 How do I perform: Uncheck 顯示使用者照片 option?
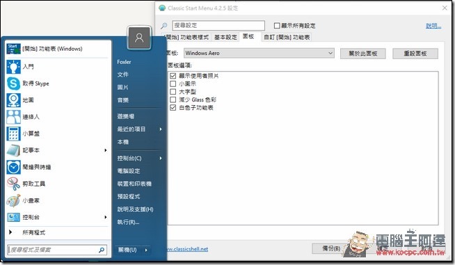pyautogui.click(x=173, y=76)
